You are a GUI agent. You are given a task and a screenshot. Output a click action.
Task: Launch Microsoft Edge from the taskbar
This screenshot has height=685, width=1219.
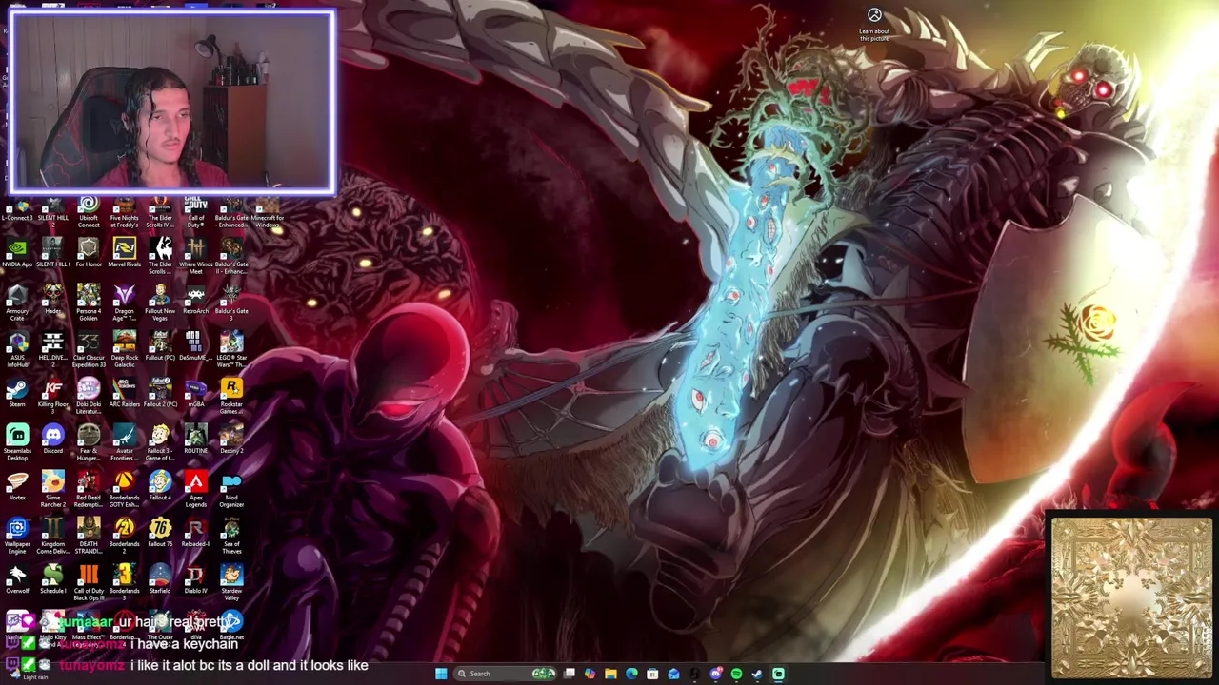631,674
